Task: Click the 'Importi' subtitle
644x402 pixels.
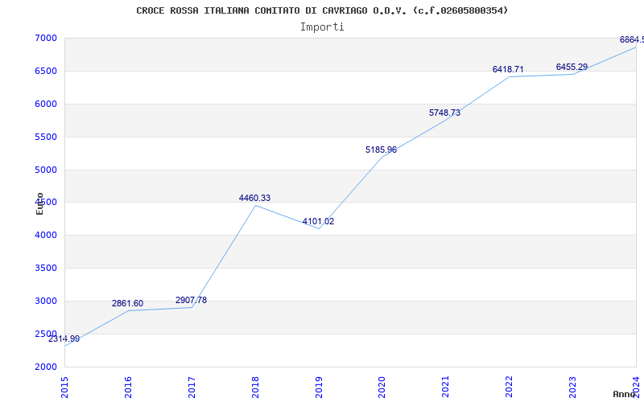Action: tap(322, 27)
